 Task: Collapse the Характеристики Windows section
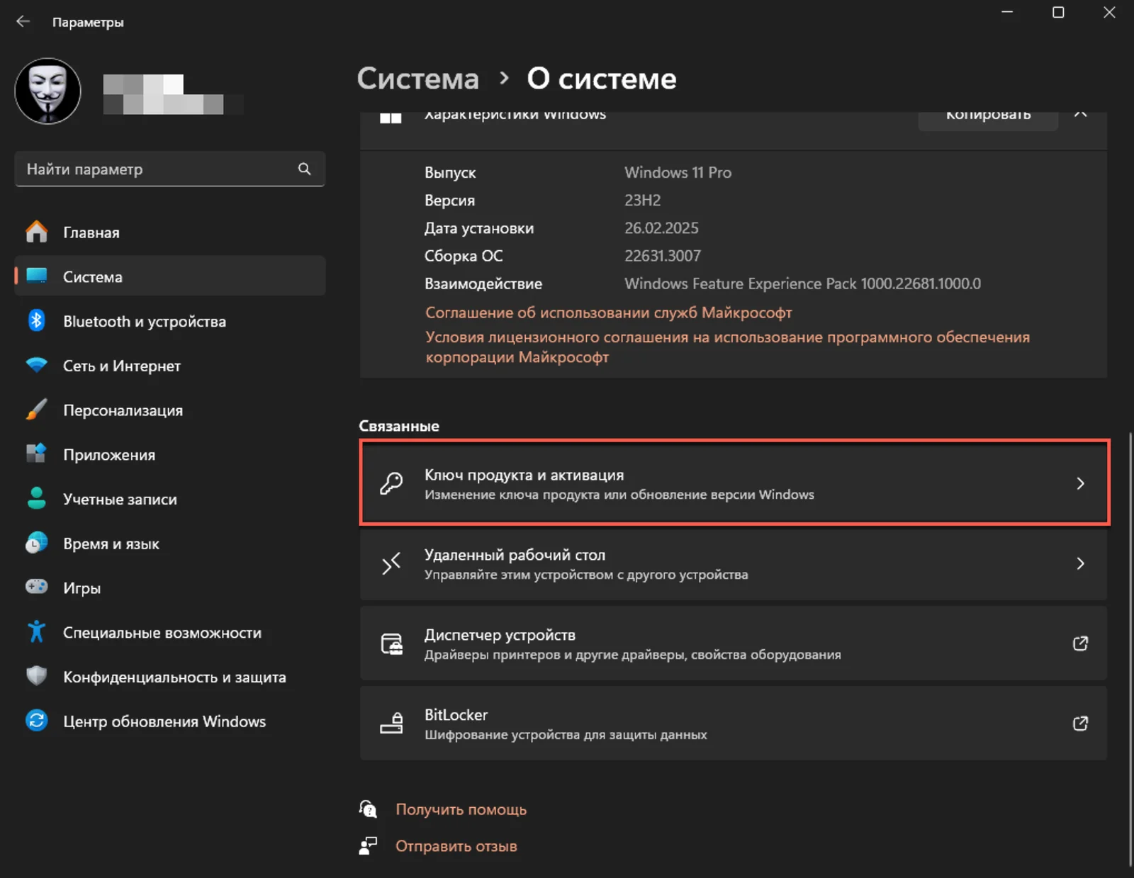pyautogui.click(x=1080, y=116)
